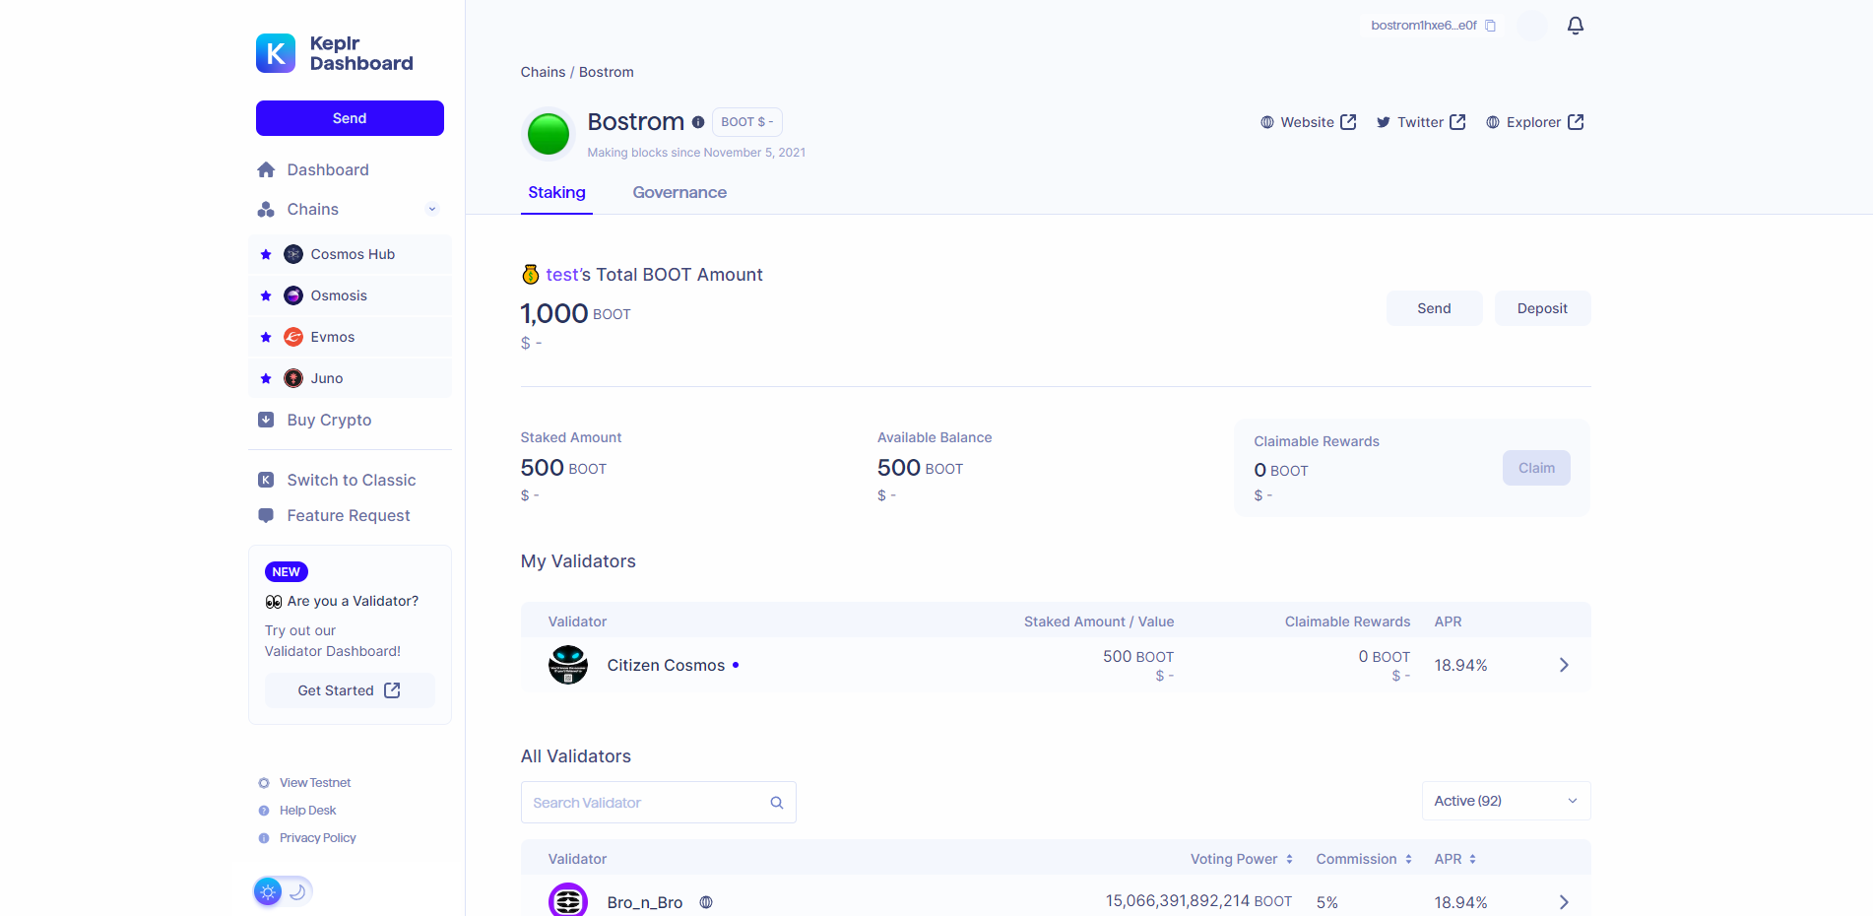The height and width of the screenshot is (916, 1873).
Task: Select Cosmos Hub chain
Action: coord(350,254)
